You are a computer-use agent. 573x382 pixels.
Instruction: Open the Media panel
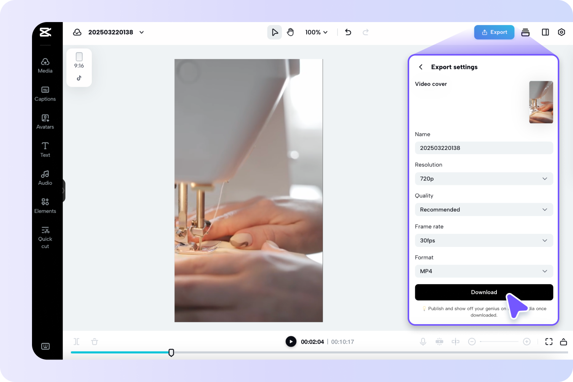click(45, 65)
